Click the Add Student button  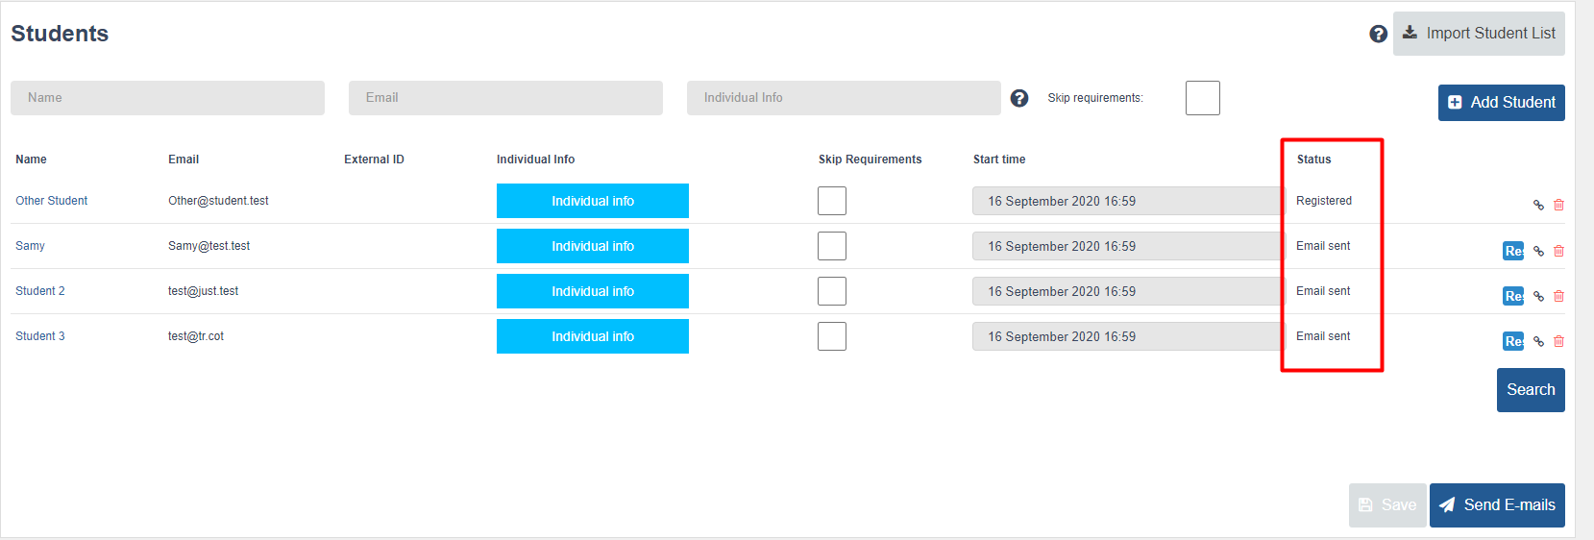[1502, 103]
